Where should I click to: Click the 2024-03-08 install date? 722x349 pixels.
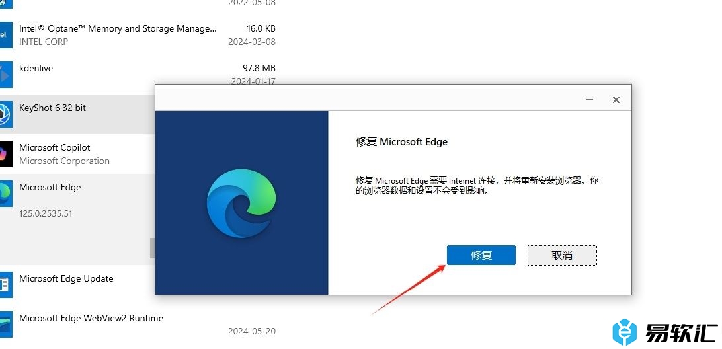[x=252, y=42]
